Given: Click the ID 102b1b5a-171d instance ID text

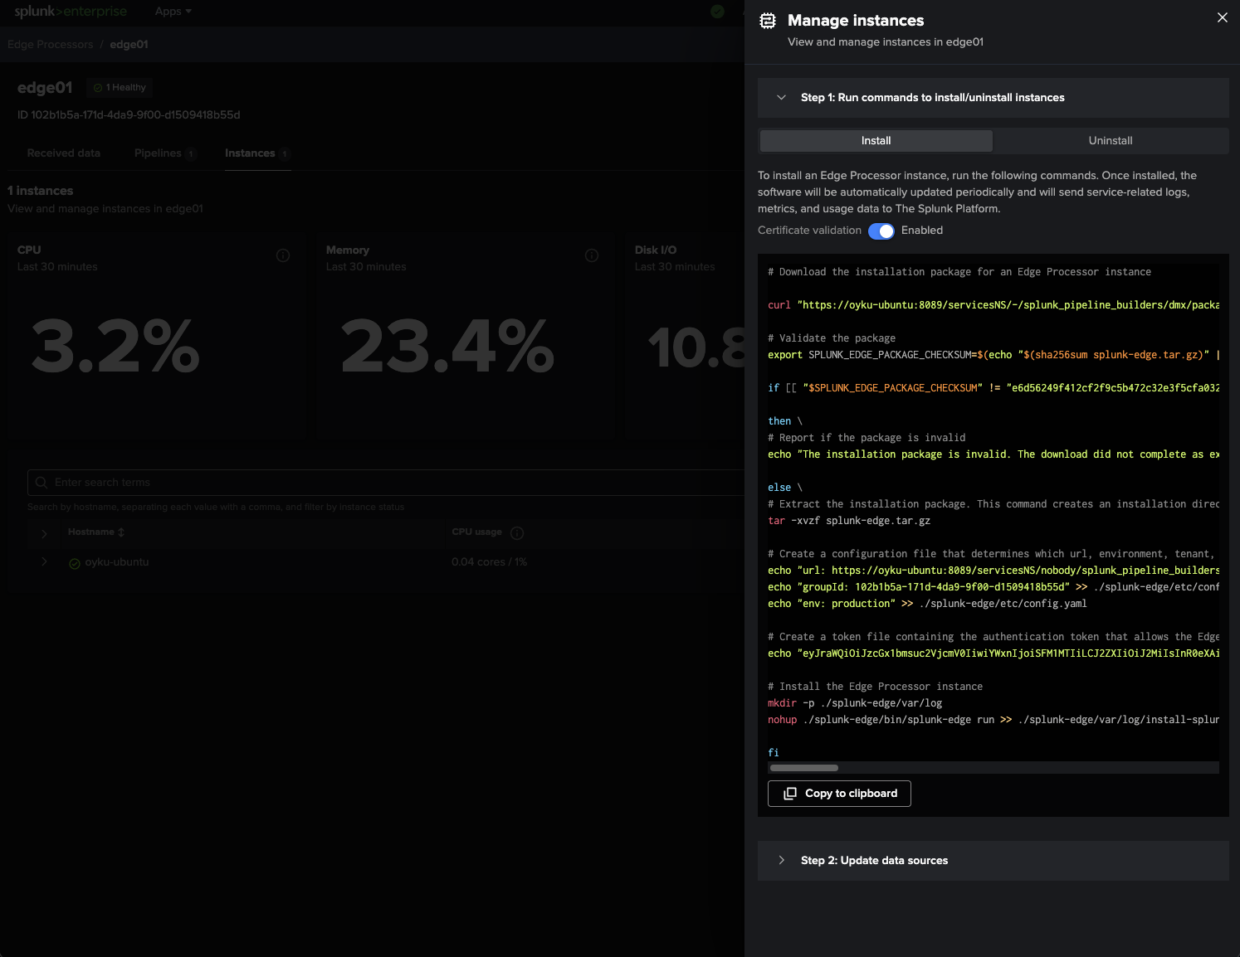Looking at the screenshot, I should tap(129, 115).
